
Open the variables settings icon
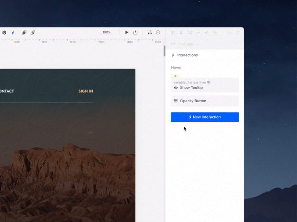pyautogui.click(x=150, y=33)
